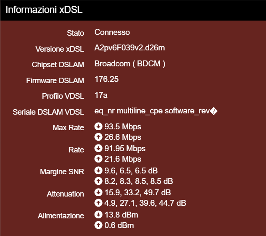Click the upload arrow icon next to 26.6 Mbps
Image resolution: width=266 pixels, height=236 pixels.
click(98, 137)
